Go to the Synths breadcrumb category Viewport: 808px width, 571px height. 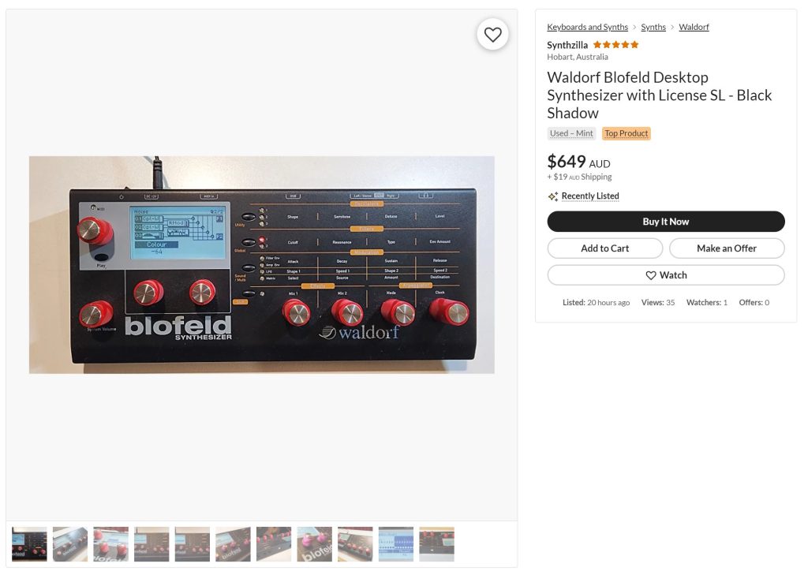coord(653,27)
